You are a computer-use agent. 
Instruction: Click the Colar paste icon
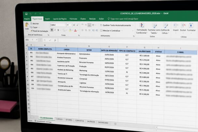pyautogui.click(x=27, y=25)
